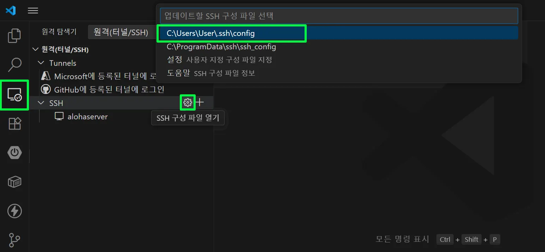Collapse the 원격(터널/SSH) section
The image size is (545, 252).
tap(35, 50)
